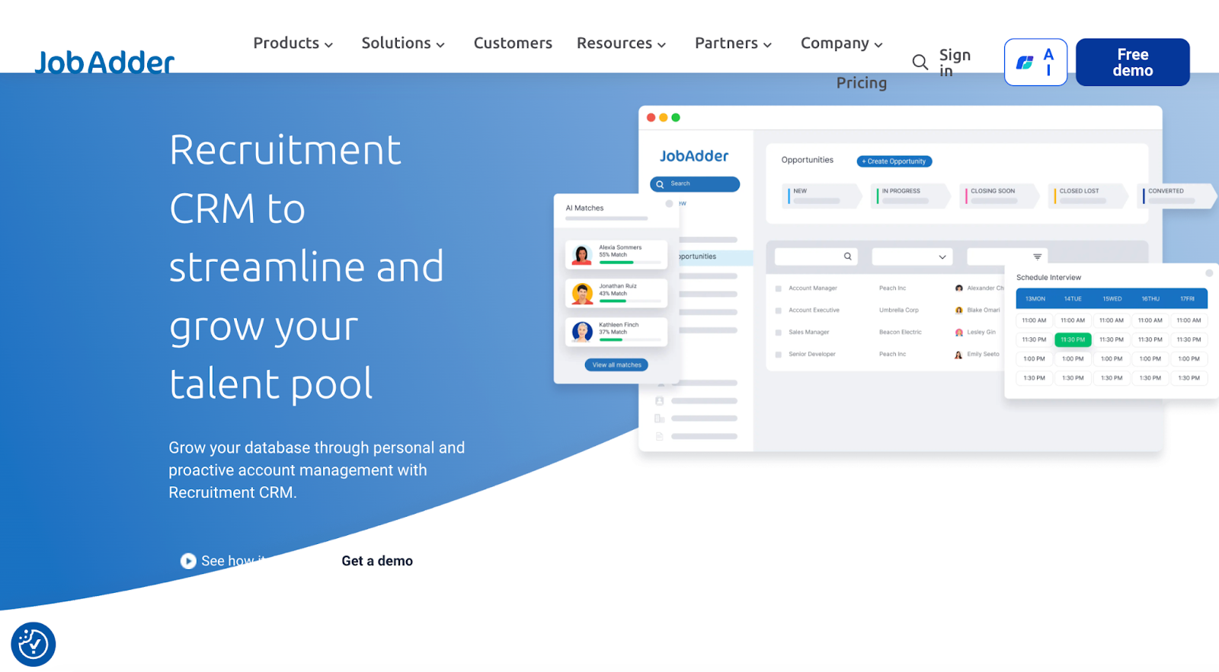1219x672 pixels.
Task: Open the Customers page
Action: pyautogui.click(x=513, y=43)
